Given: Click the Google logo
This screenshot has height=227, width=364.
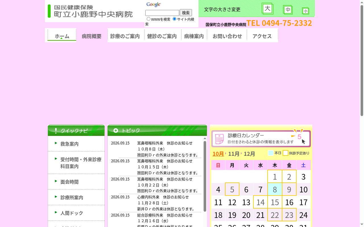Looking at the screenshot, I should (x=154, y=5).
